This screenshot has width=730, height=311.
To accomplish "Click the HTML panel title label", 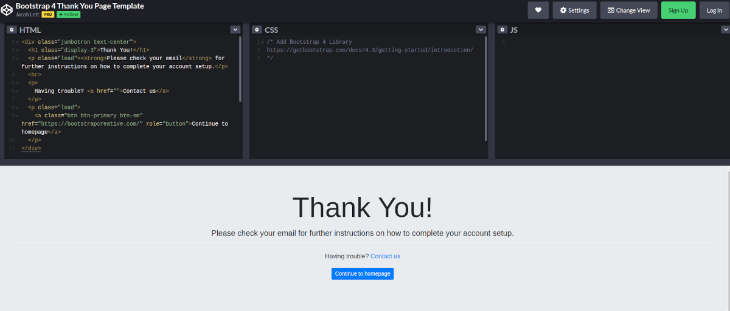I will [30, 30].
